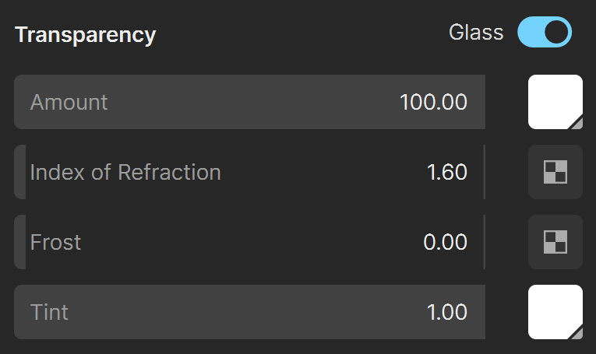Select the refraction value 1.60
This screenshot has height=354, width=596.
click(x=447, y=172)
